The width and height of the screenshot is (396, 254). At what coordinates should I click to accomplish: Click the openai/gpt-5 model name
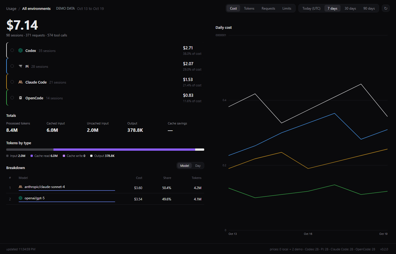tap(35, 198)
